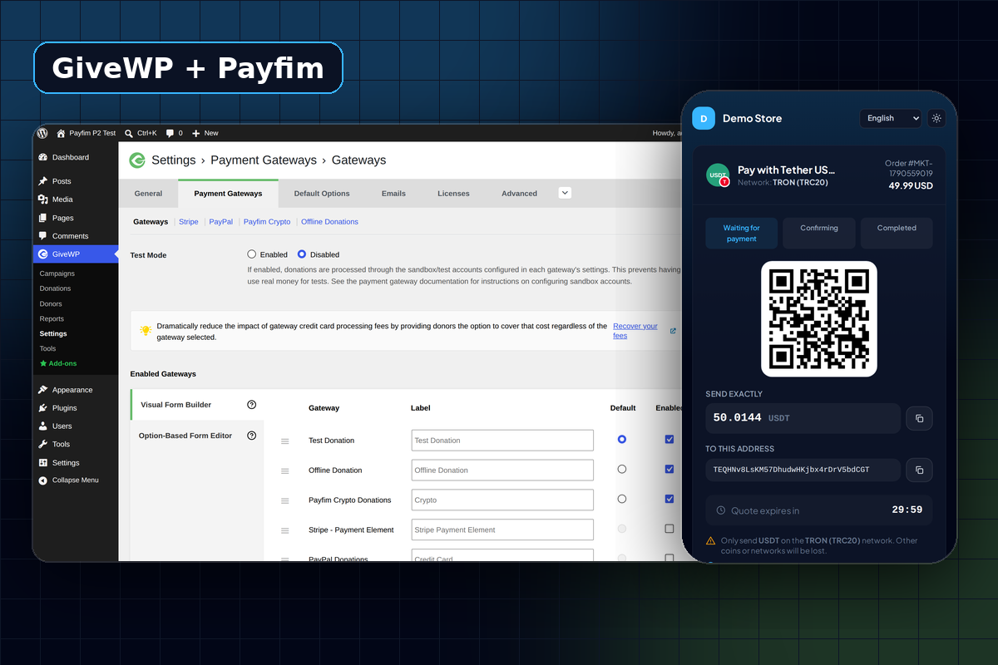998x665 pixels.
Task: Toggle Offline Donation enabled checkbox
Action: click(x=669, y=469)
